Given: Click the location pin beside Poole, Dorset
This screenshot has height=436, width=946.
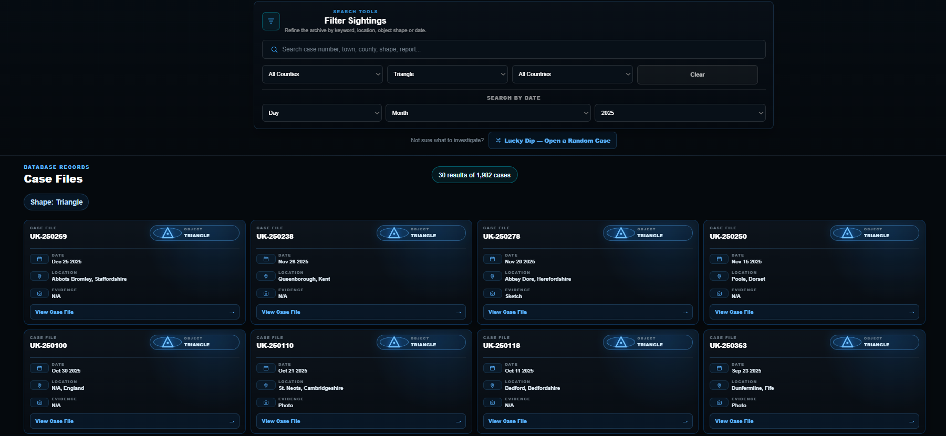Looking at the screenshot, I should (x=719, y=276).
